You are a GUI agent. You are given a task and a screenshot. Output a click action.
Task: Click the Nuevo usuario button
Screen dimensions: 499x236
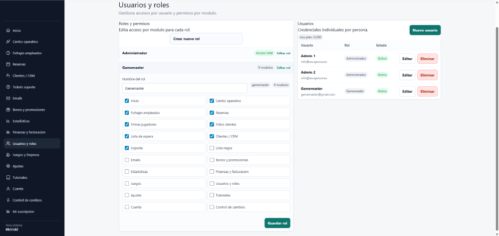pos(425,30)
